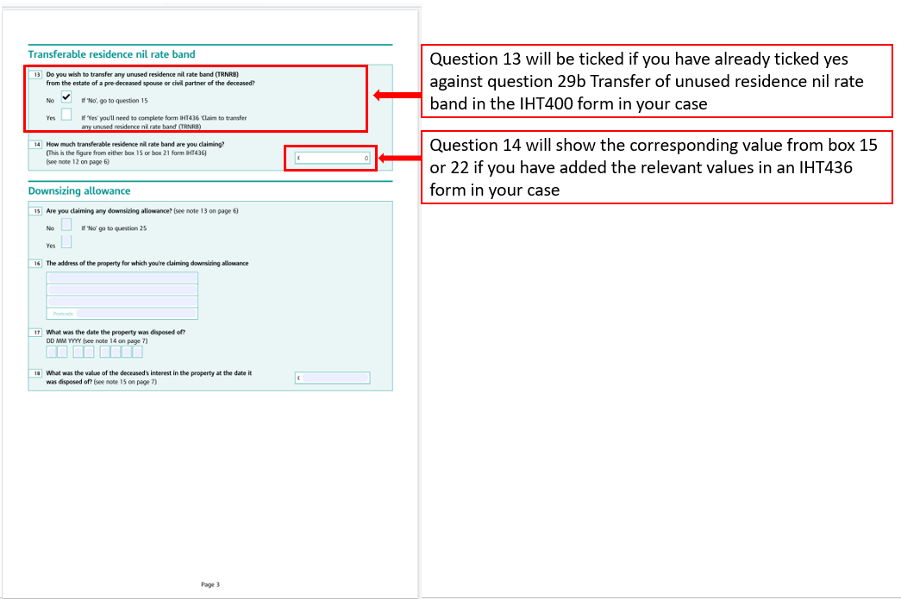This screenshot has width=901, height=599.
Task: Click the third address line in question 16
Action: coord(122,303)
